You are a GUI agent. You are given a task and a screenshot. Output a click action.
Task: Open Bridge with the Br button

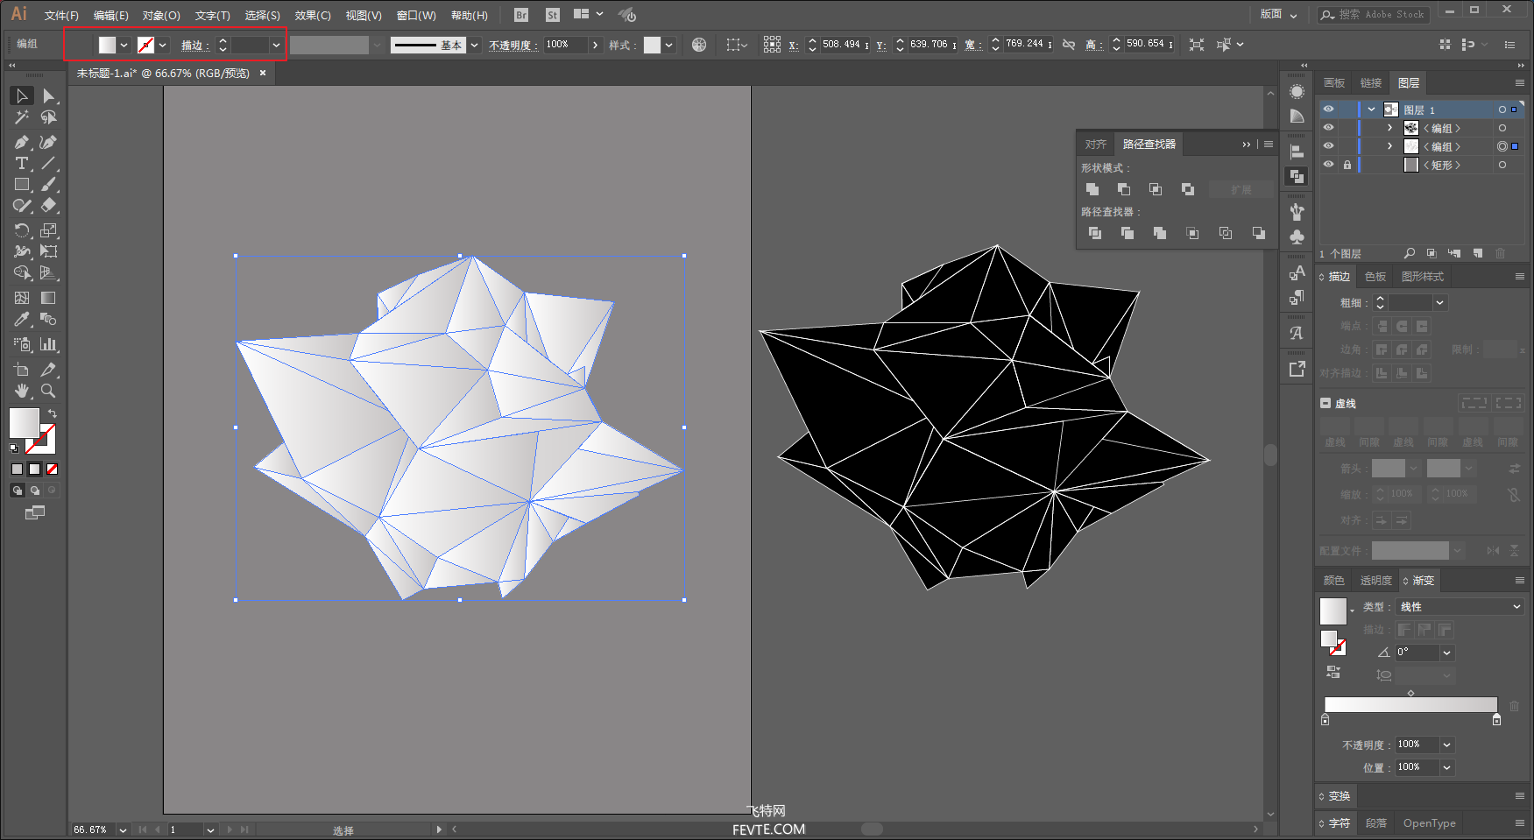[x=521, y=15]
